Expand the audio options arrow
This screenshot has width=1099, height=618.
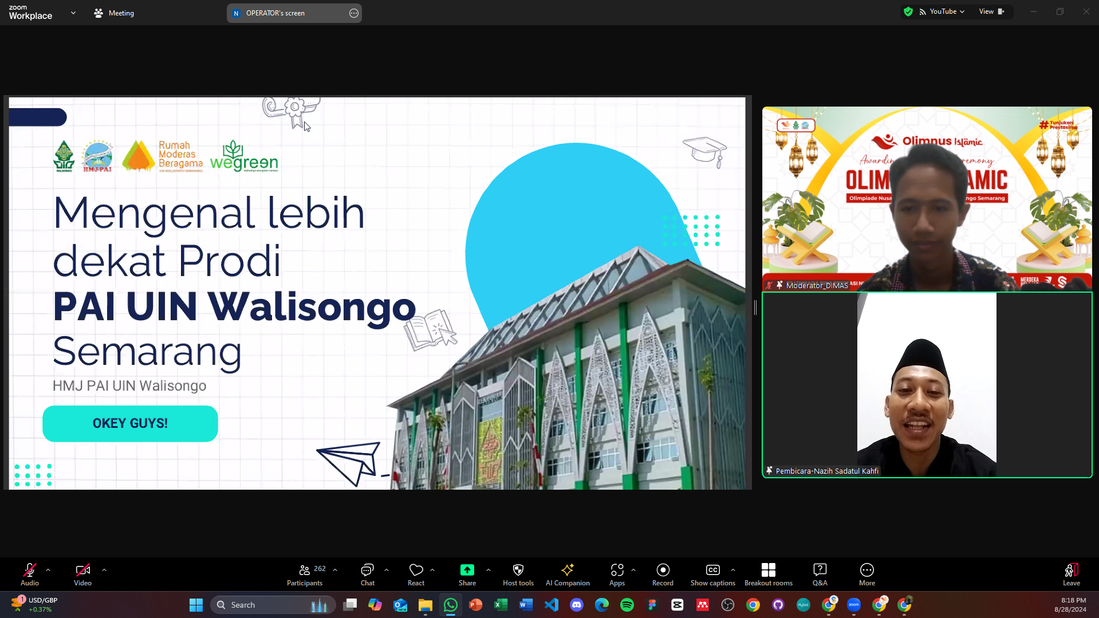point(48,570)
